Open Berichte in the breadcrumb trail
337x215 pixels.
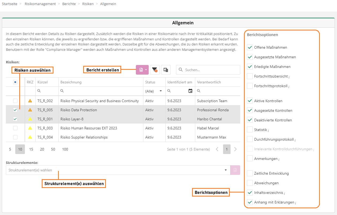(69, 4)
